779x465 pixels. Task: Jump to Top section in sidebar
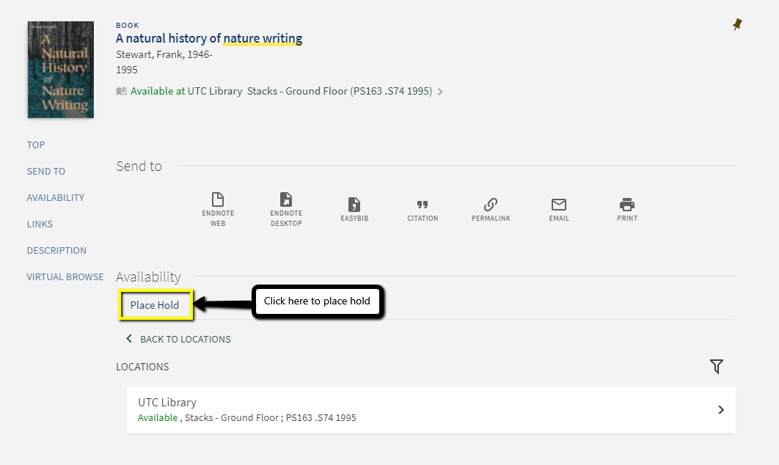click(x=36, y=144)
